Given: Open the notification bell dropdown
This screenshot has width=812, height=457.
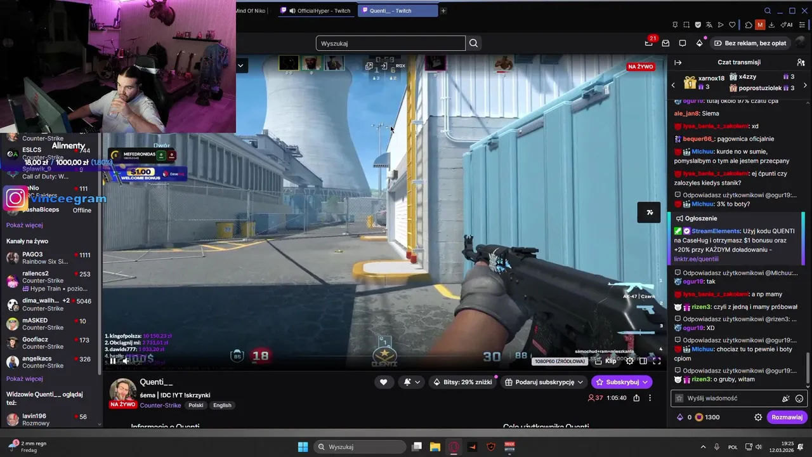Looking at the screenshot, I should 412,381.
